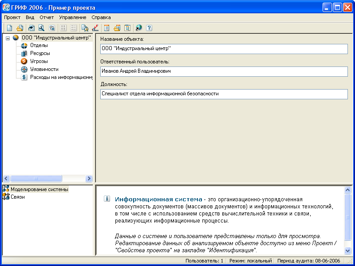Viewport: 355px width, 266px height.
Task: Open the Отчет menu
Action: [x=47, y=17]
